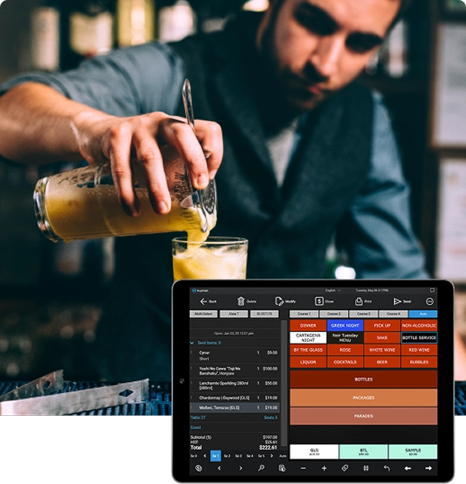Toggle the Multi-Select button
The image size is (466, 484).
click(203, 313)
